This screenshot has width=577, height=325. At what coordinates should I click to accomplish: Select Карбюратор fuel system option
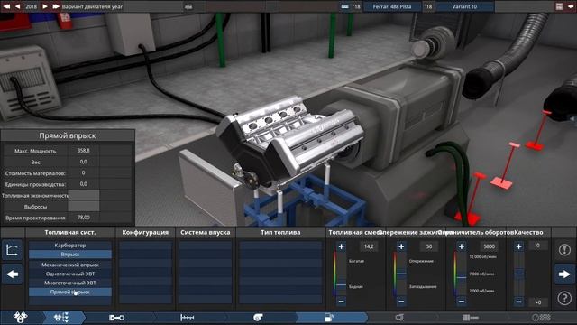click(x=70, y=245)
